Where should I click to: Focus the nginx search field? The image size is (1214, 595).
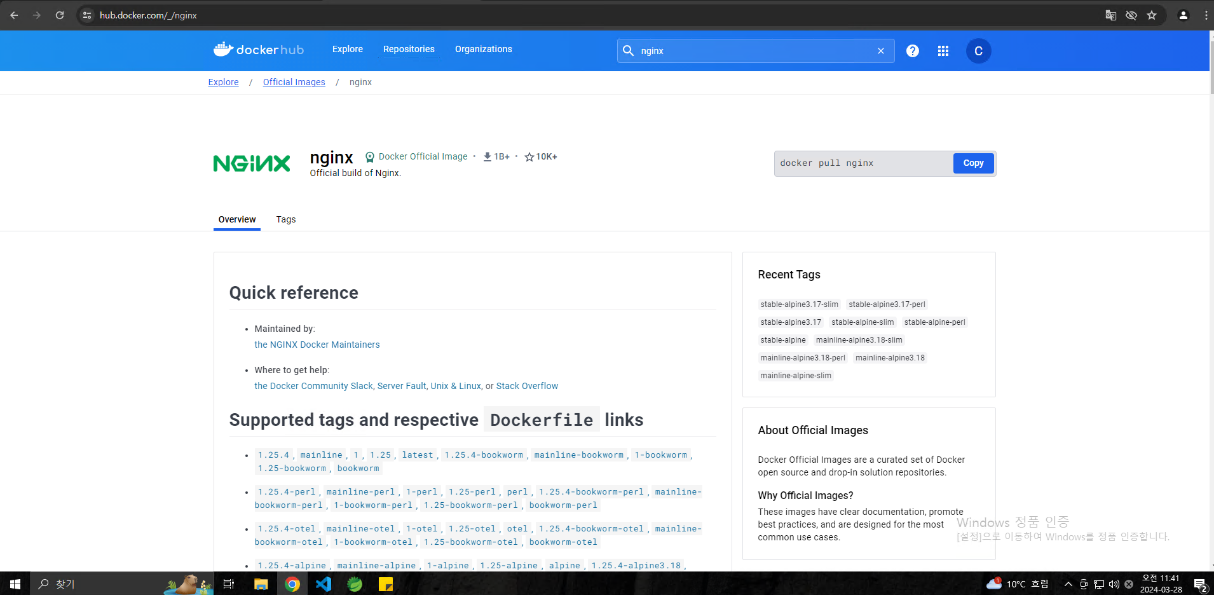pos(756,51)
